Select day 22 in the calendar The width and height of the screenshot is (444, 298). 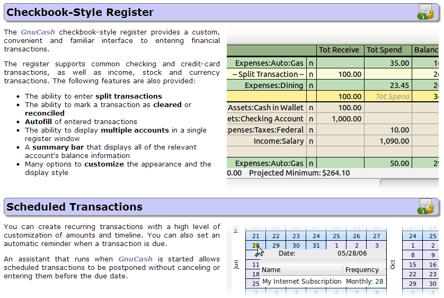[276, 235]
